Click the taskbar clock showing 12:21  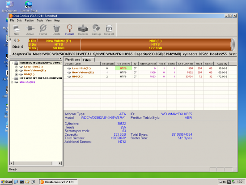point(240,182)
